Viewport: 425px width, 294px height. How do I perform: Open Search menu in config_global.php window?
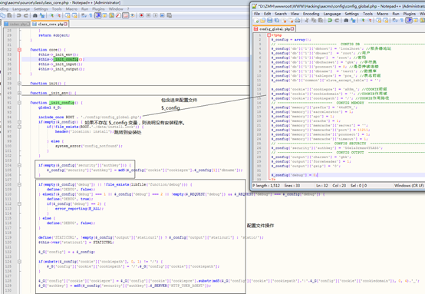click(x=281, y=14)
